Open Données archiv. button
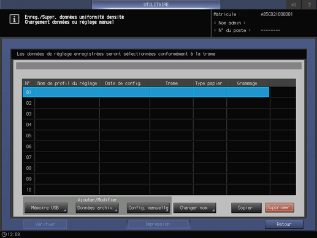The width and height of the screenshot is (317, 238). (x=97, y=208)
